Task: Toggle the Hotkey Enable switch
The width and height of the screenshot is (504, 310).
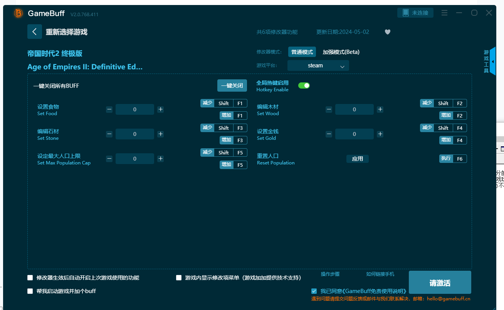Action: pyautogui.click(x=304, y=85)
